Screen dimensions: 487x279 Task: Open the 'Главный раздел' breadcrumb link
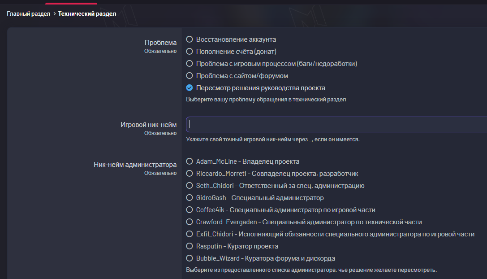[28, 14]
